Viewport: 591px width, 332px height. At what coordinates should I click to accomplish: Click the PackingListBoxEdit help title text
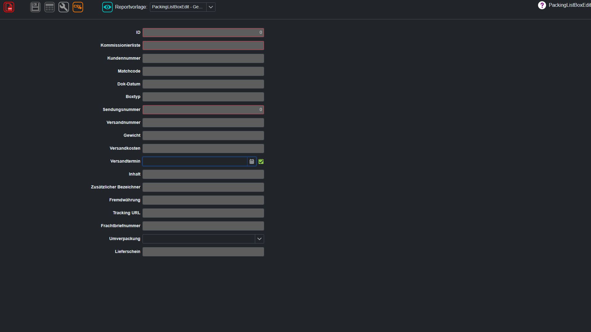coord(569,5)
